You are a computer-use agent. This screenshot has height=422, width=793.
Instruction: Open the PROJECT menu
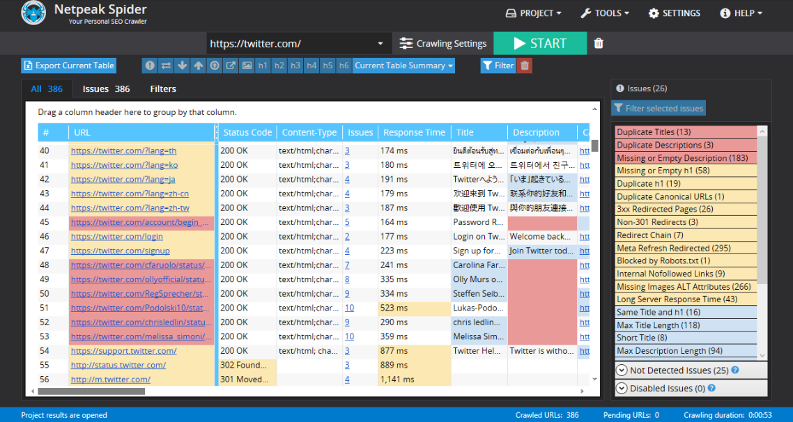point(534,13)
